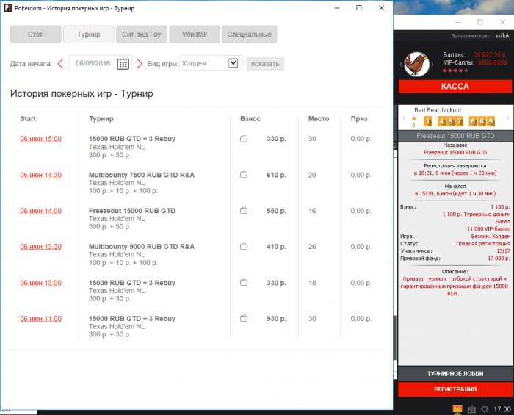The image size is (514, 415).
Task: Click the 610 р. buy-in value
Action: click(276, 175)
